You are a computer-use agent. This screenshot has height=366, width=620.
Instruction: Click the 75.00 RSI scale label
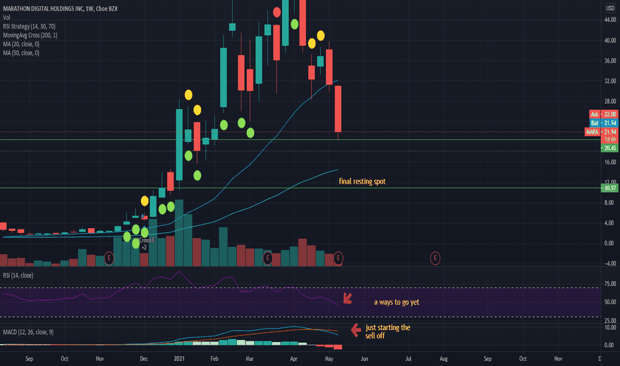pyautogui.click(x=610, y=283)
